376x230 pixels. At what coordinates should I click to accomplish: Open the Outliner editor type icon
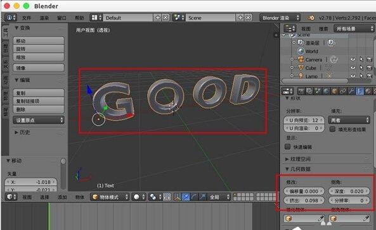(x=290, y=28)
